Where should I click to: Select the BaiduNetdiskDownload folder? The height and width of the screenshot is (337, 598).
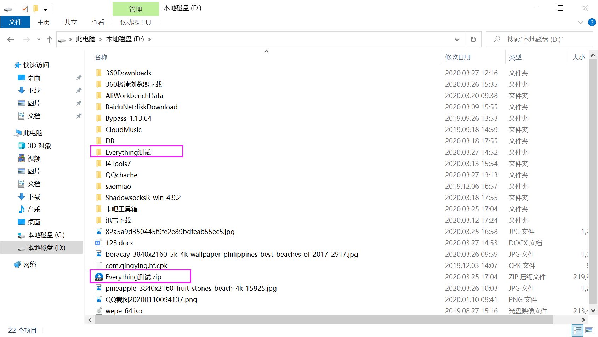click(x=141, y=107)
